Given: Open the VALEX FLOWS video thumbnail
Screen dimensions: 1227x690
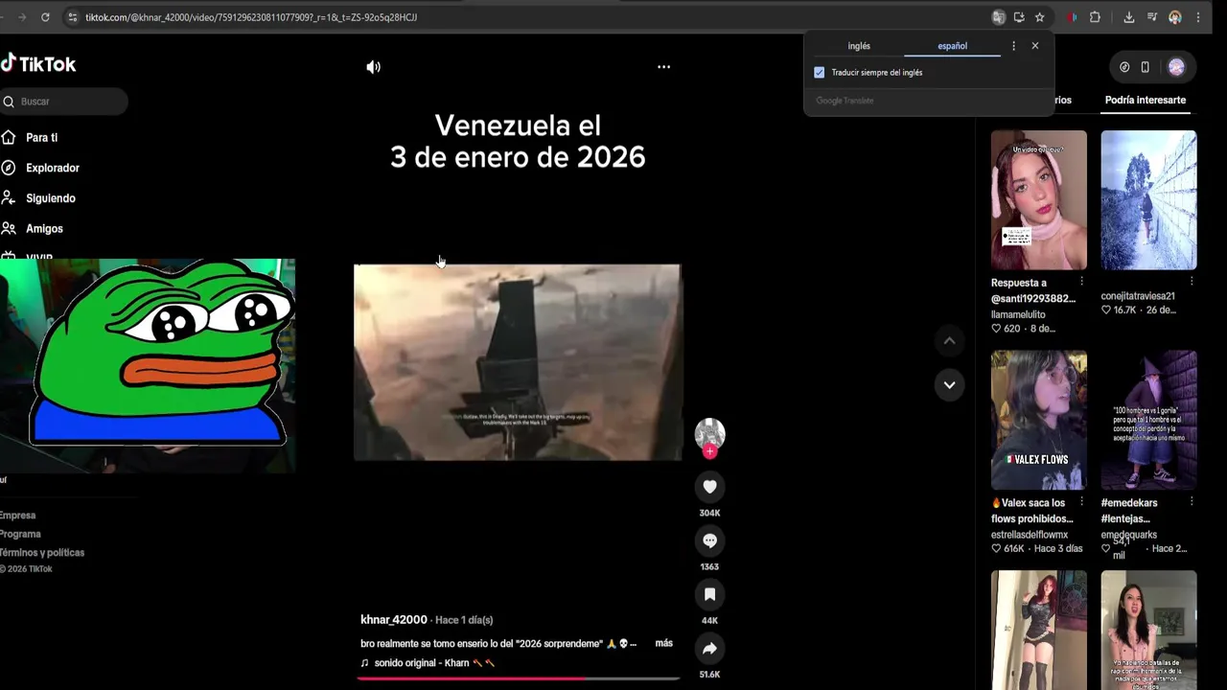Looking at the screenshot, I should click(x=1039, y=420).
